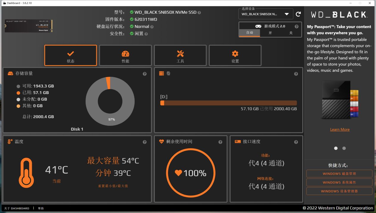
Task: Click the heart-pulse life remaining icon
Action: 161,142
